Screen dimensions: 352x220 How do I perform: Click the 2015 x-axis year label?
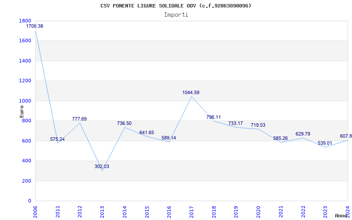tap(147, 212)
